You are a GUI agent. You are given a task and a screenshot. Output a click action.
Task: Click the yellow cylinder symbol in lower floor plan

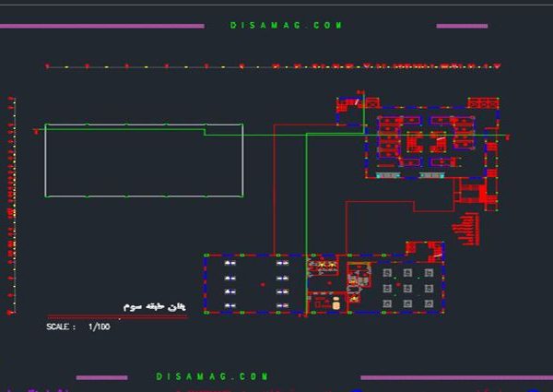[337, 303]
